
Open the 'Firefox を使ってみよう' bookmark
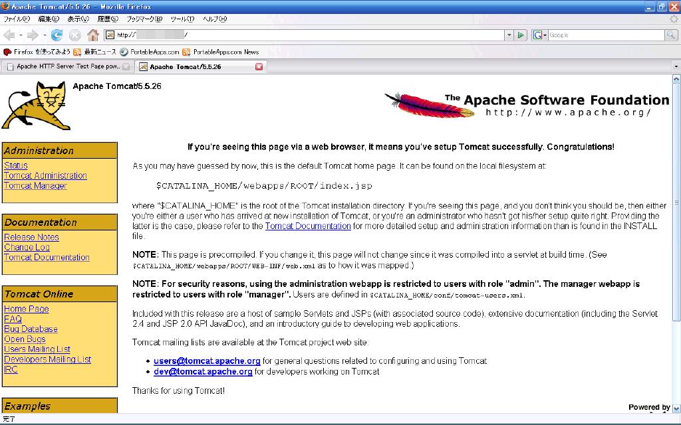pos(37,52)
